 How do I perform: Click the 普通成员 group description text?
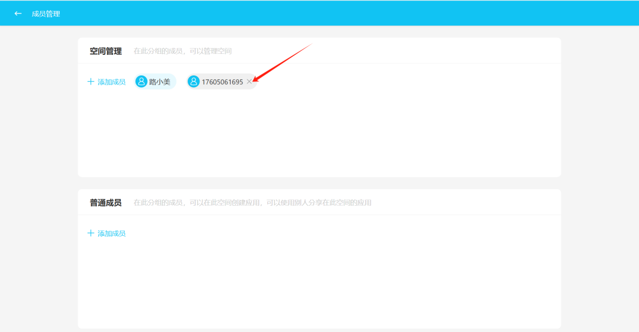[x=252, y=203]
